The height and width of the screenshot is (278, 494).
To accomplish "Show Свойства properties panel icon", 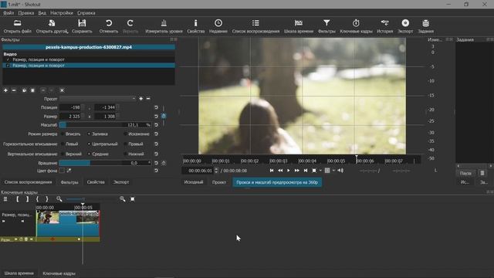I will pos(195,26).
